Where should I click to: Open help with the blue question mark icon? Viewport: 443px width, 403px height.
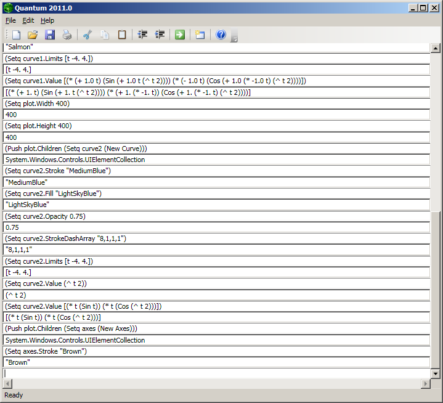[x=221, y=35]
